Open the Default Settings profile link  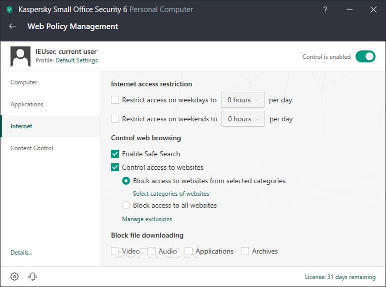click(76, 60)
